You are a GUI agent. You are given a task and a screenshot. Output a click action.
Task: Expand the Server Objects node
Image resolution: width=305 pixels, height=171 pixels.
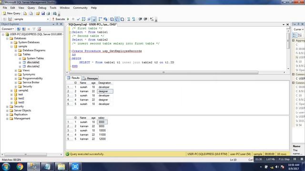tap(8, 111)
